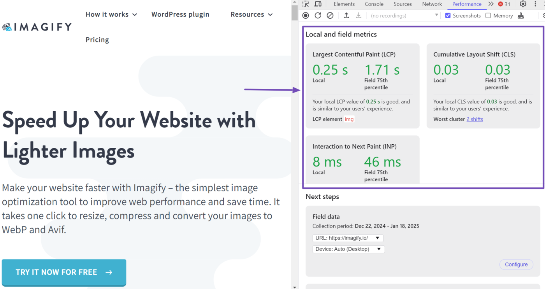Disable the Screenshots checkbox
The height and width of the screenshot is (289, 545).
coord(448,16)
